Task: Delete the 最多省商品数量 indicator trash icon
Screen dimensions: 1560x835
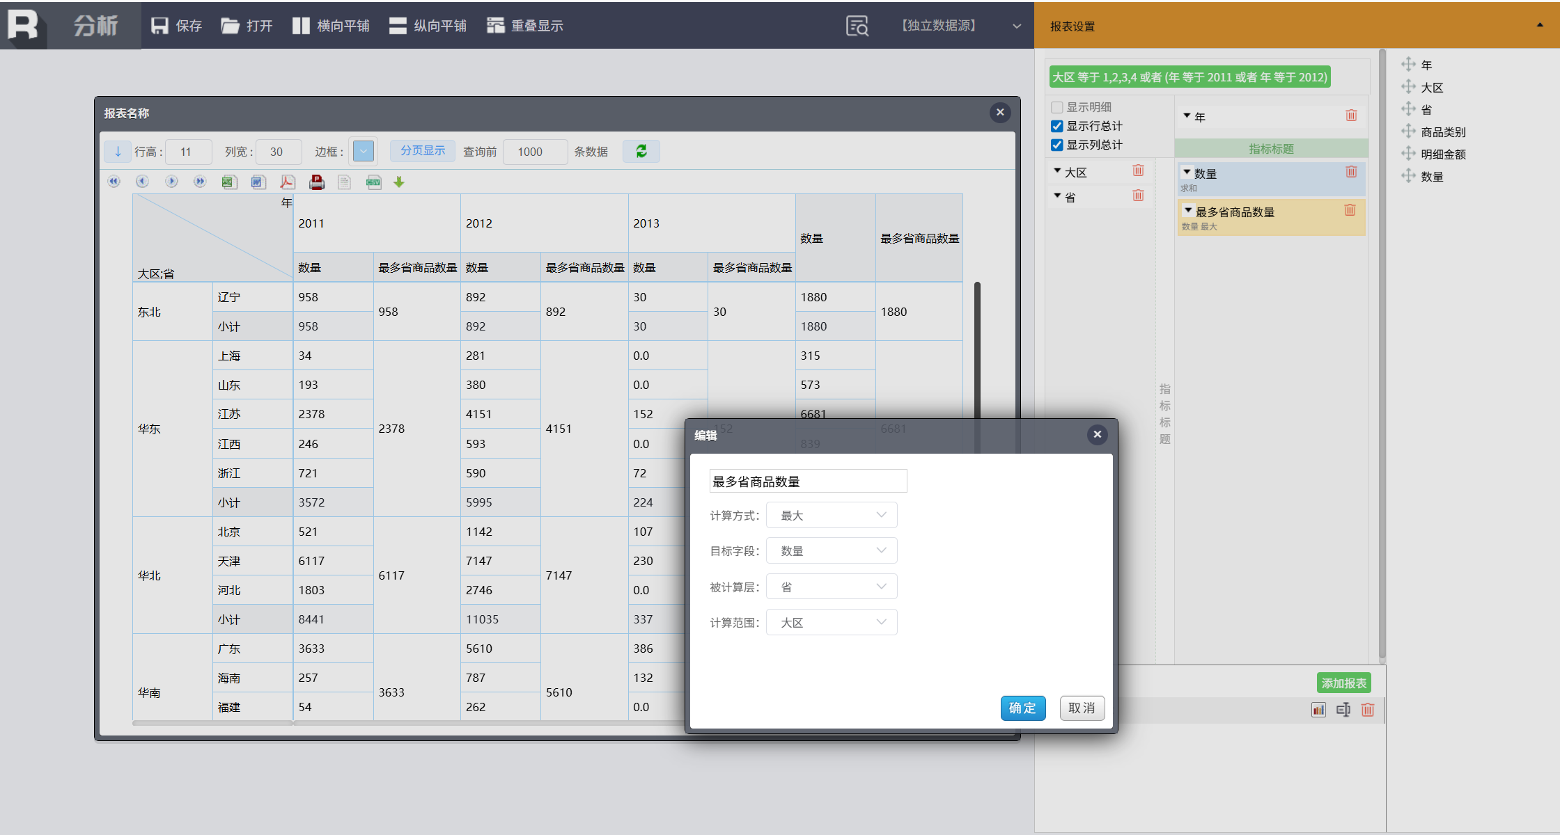Action: (1350, 210)
